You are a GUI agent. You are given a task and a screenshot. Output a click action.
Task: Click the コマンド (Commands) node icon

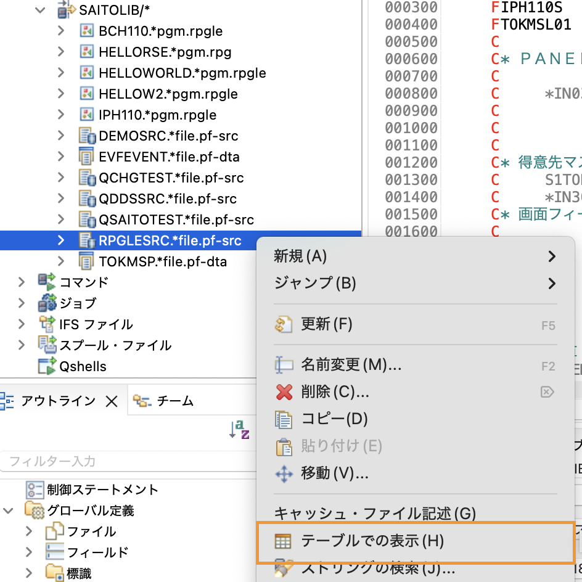[45, 281]
